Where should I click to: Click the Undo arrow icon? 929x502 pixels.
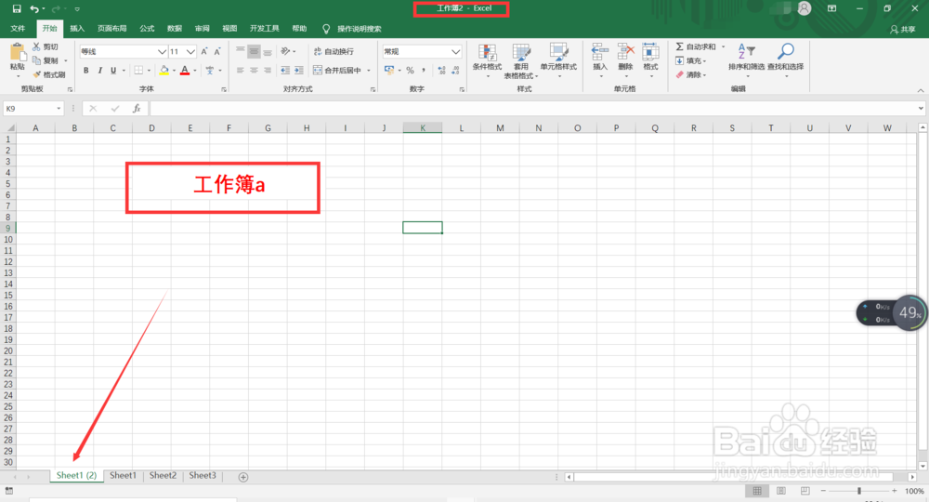tap(34, 9)
